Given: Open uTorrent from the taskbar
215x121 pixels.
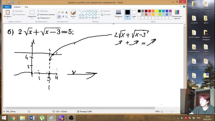Looking at the screenshot, I should click(42, 118).
